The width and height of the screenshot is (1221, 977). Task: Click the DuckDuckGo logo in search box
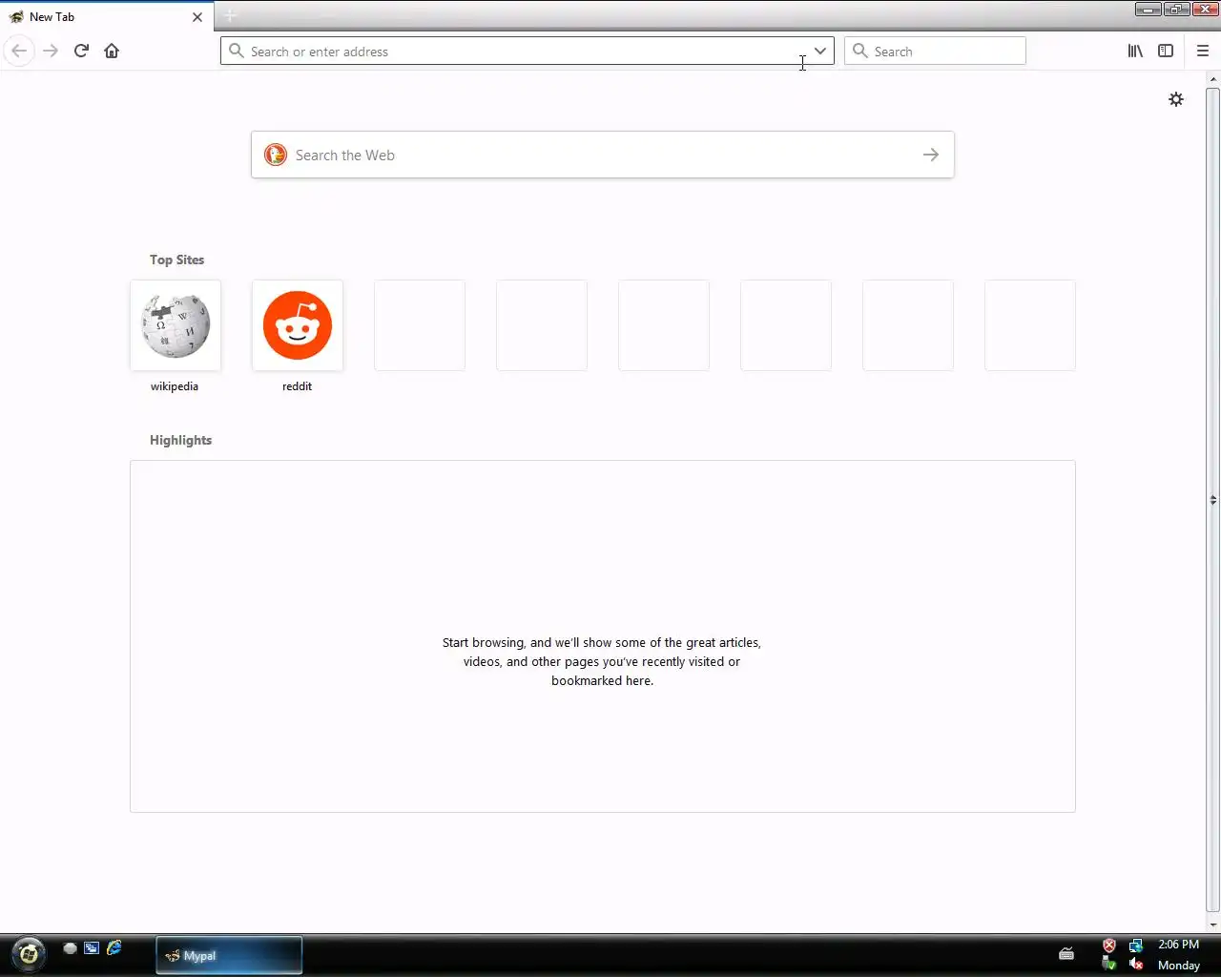click(276, 155)
